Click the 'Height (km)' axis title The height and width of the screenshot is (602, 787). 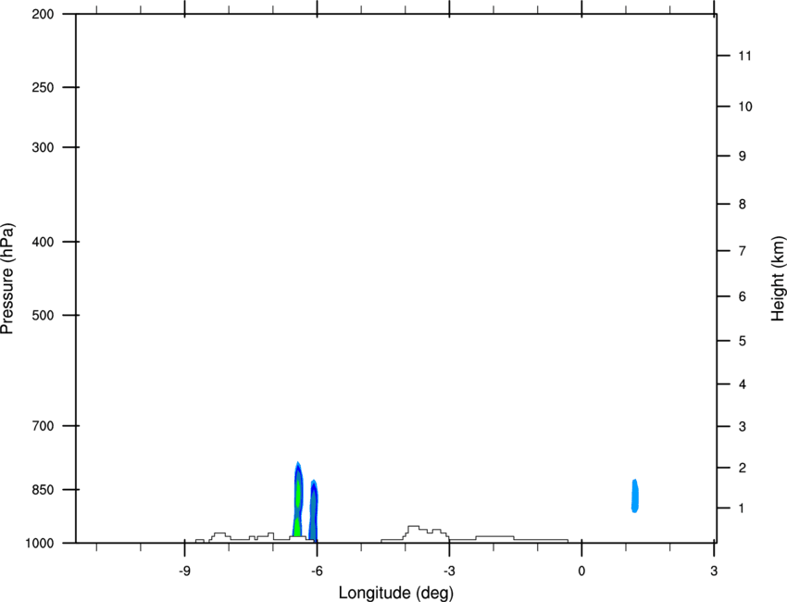tap(778, 278)
